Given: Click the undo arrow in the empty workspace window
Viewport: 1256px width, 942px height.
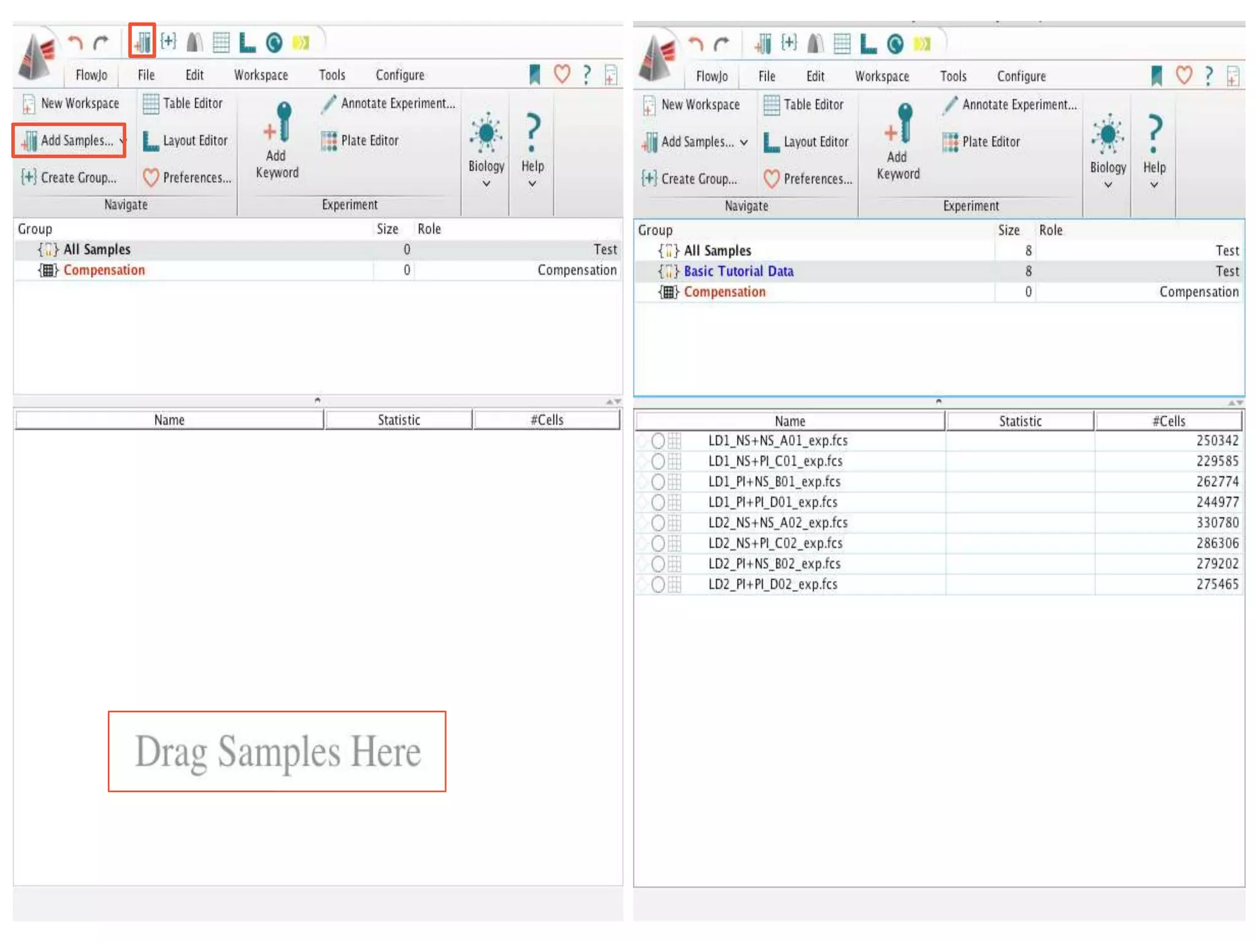Looking at the screenshot, I should (75, 43).
